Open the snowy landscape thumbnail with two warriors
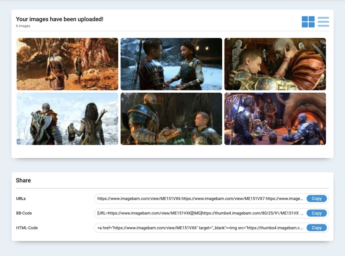The image size is (345, 256). (67, 119)
